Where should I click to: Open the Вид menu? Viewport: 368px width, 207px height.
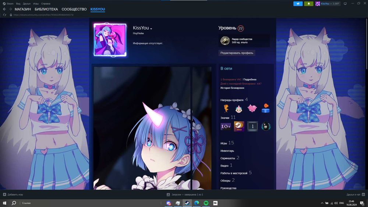pyautogui.click(x=18, y=4)
